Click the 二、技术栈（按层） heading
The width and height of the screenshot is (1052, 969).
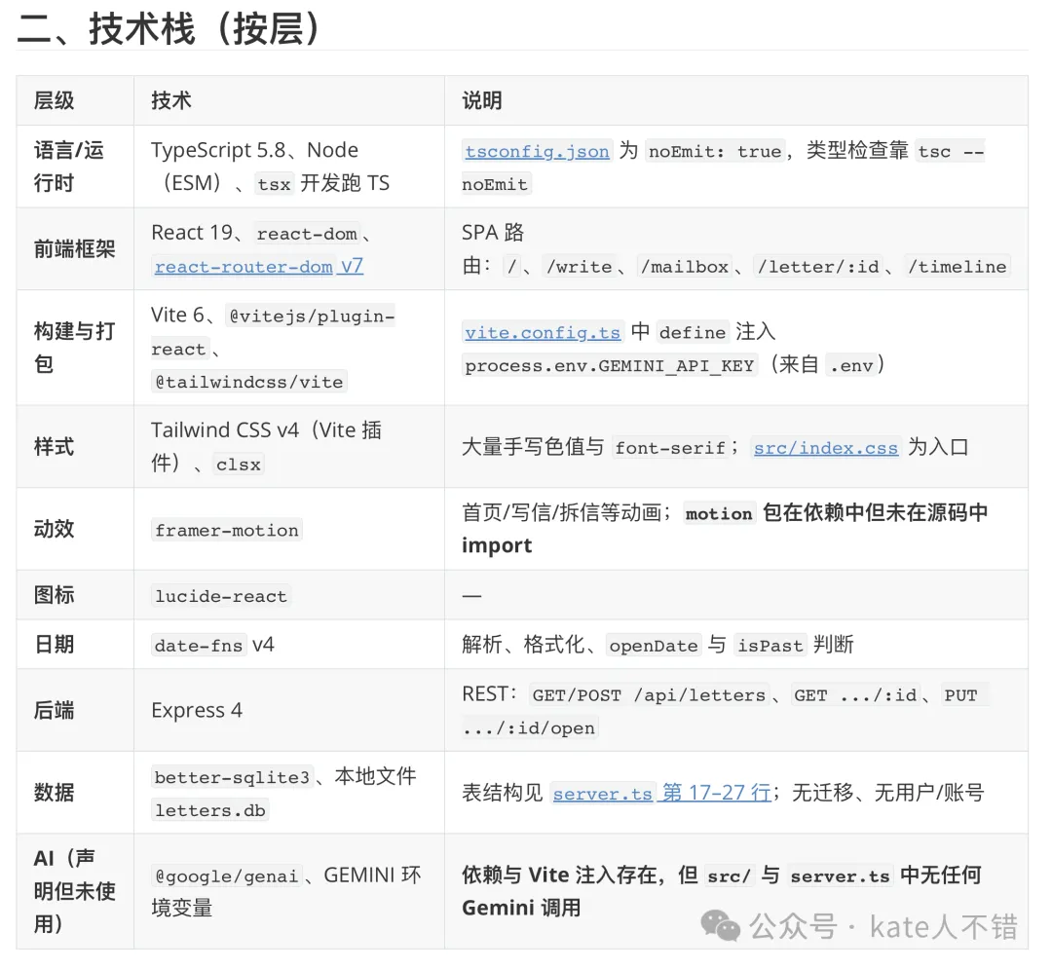click(169, 29)
